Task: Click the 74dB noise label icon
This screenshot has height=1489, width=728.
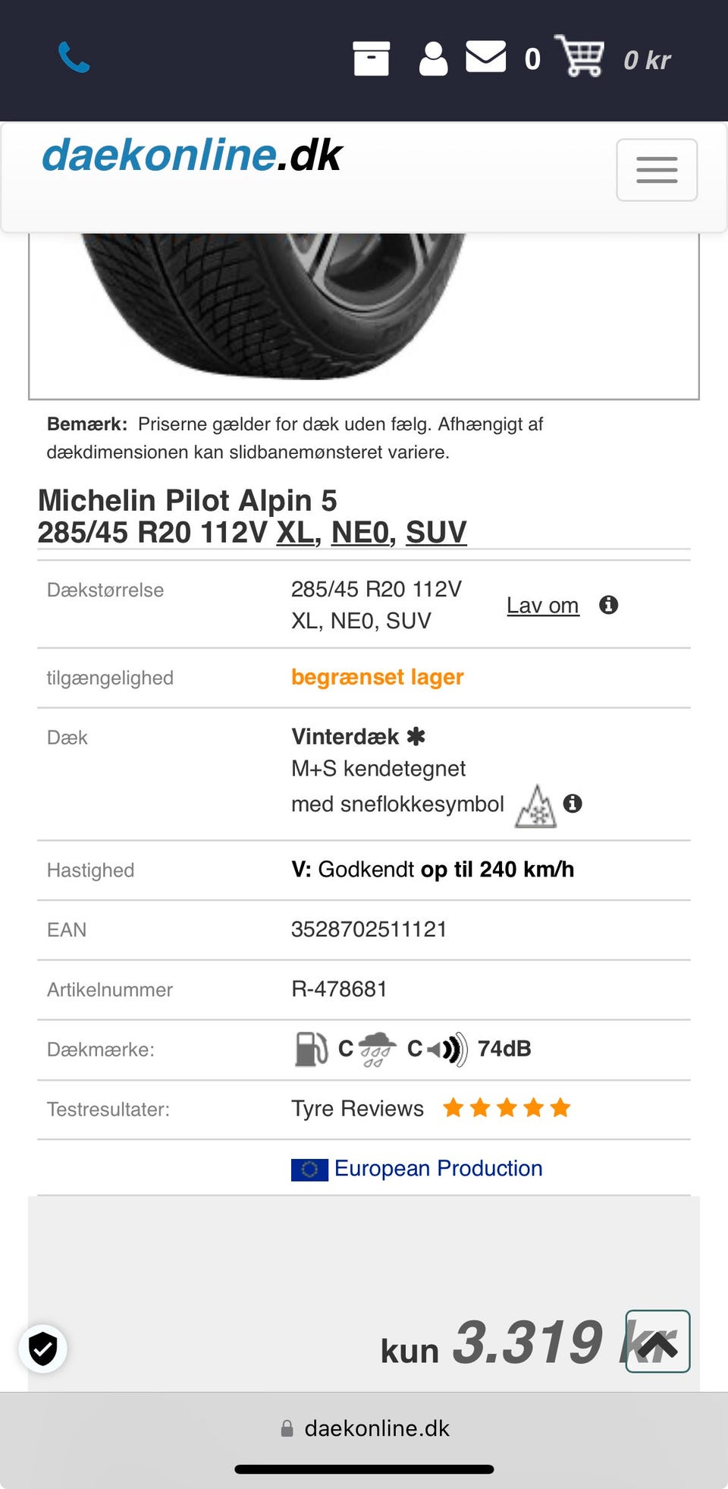Action: [x=447, y=1050]
